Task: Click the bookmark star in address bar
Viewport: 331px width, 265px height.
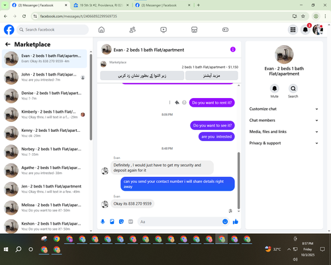Action: [x=303, y=16]
